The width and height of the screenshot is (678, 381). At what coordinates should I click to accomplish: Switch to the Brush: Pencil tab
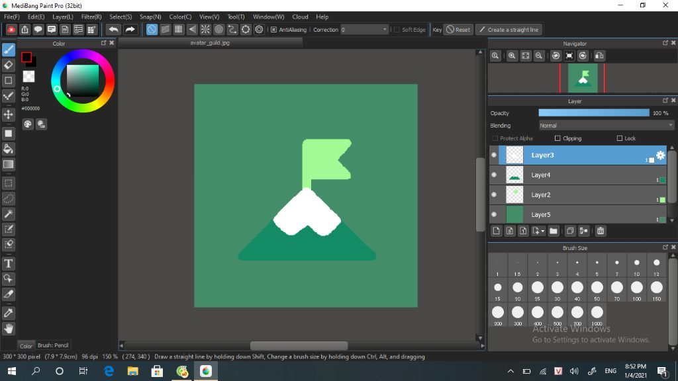pos(53,345)
